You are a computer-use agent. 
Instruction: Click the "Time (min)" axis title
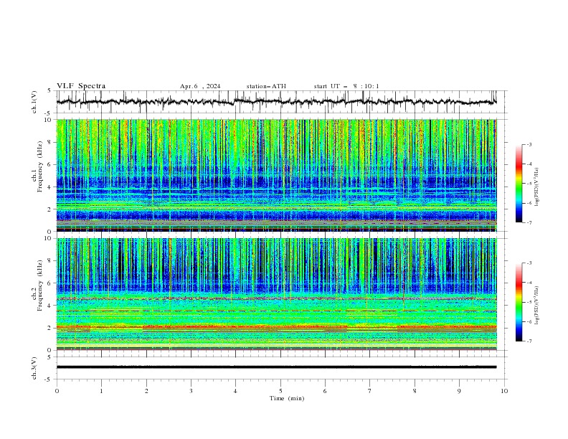(287, 398)
